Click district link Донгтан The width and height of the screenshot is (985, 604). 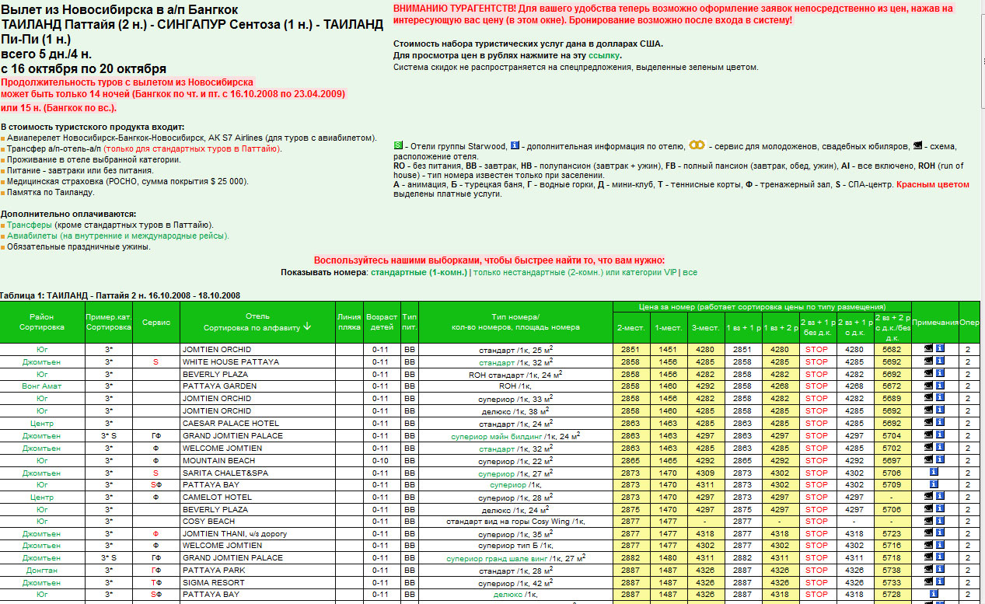point(42,570)
